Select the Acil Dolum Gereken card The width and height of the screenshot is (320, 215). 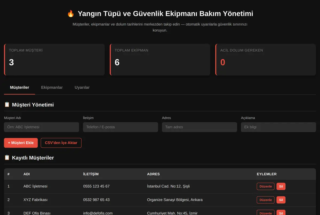(x=266, y=60)
